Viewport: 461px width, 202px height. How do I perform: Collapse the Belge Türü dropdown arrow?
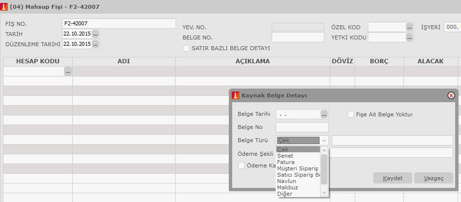tap(324, 140)
